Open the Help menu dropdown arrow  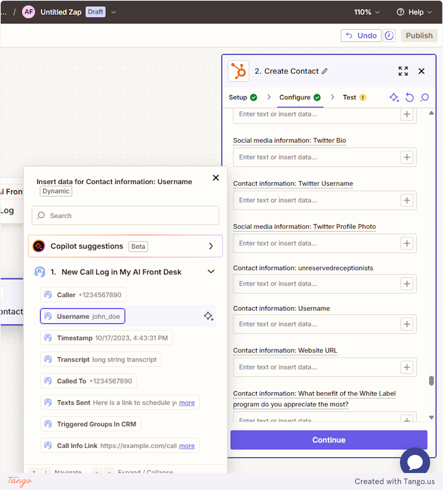[x=430, y=12]
